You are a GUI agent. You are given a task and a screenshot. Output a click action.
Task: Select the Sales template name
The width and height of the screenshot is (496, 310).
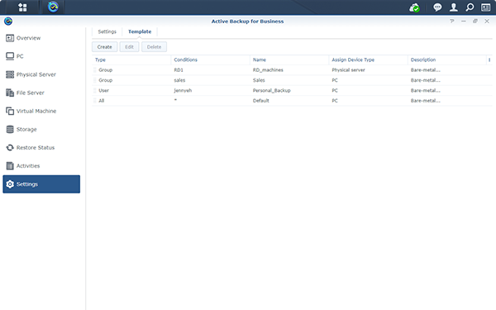pos(259,80)
